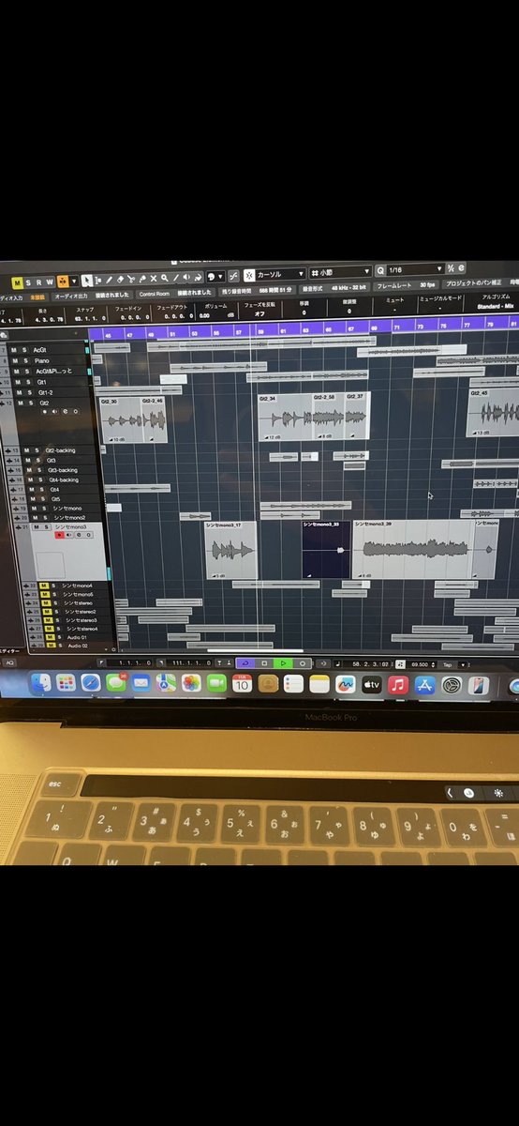Open Finder from the Dock
The width and height of the screenshot is (519, 1126).
(39, 684)
